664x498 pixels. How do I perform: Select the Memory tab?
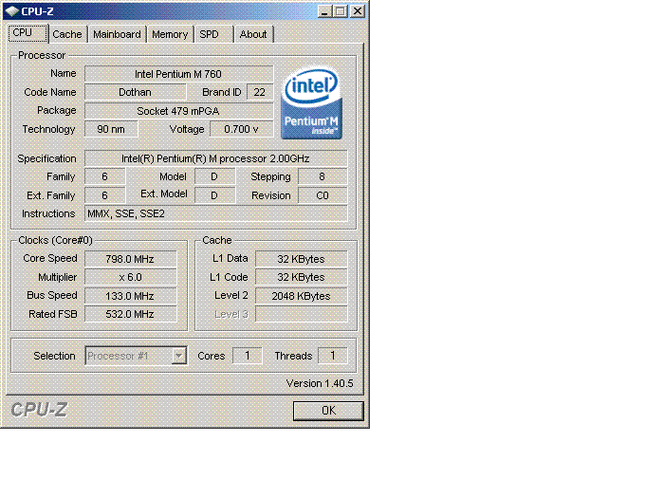(170, 34)
